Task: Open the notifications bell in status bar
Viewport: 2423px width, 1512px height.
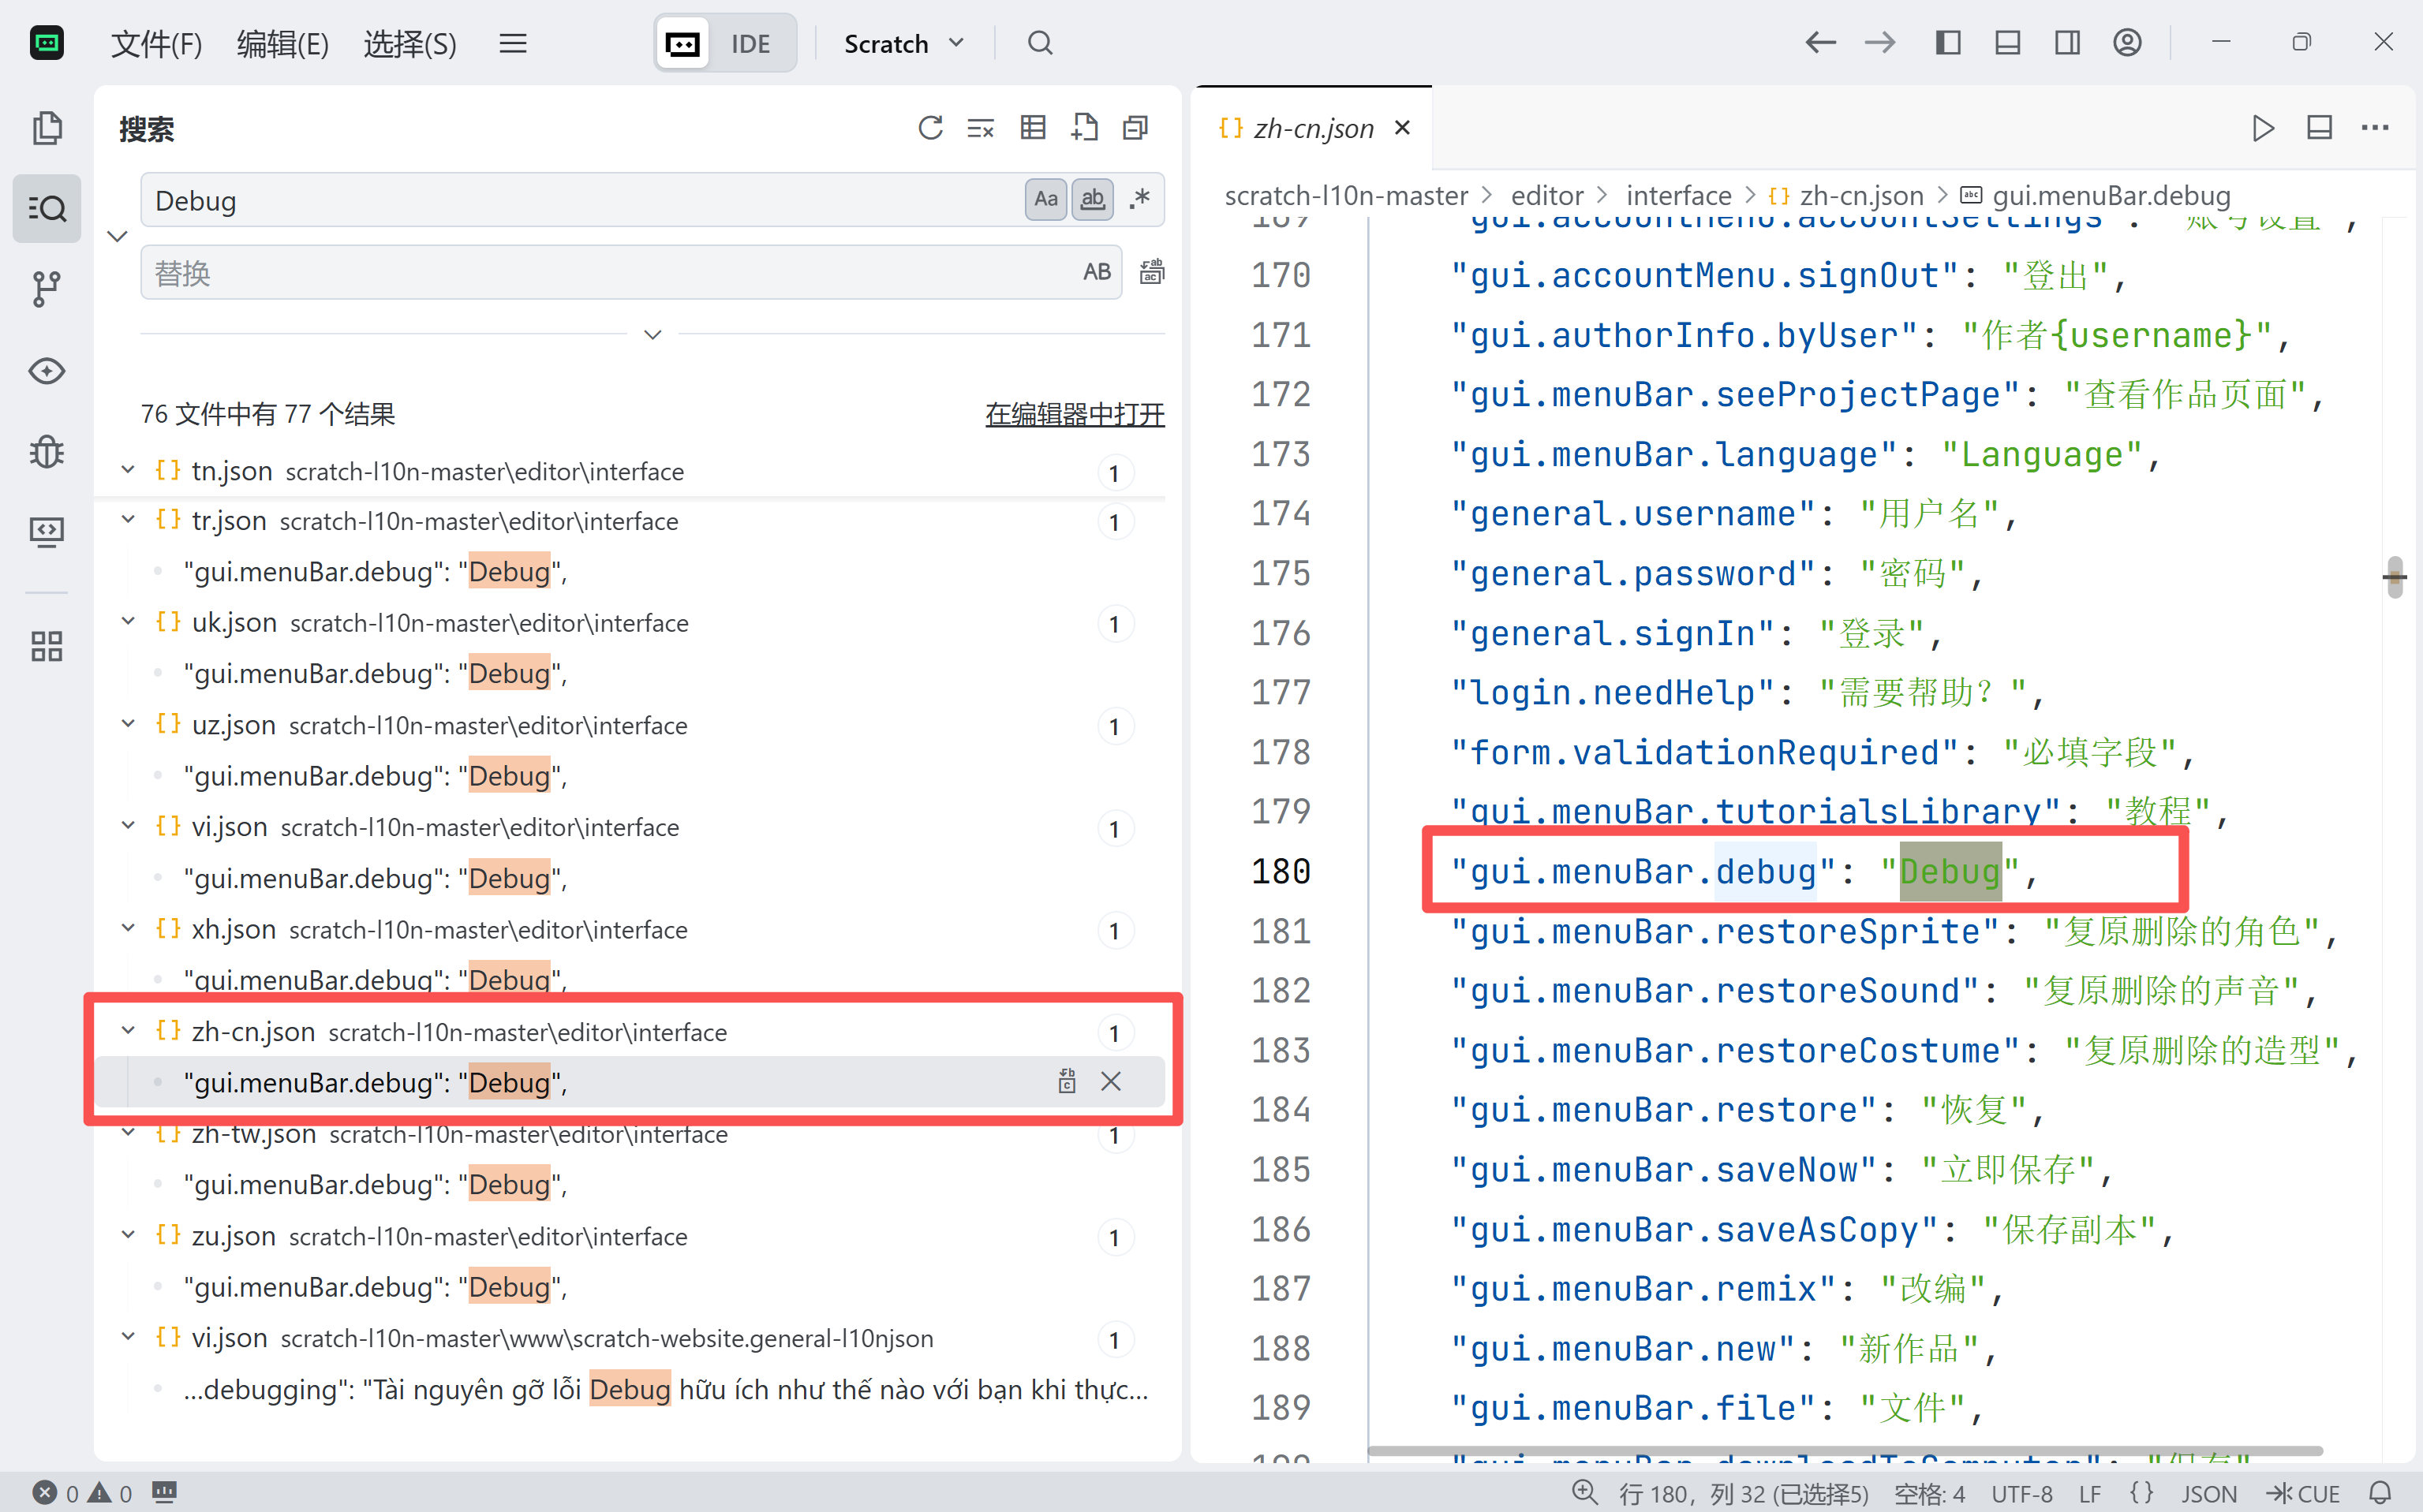Action: click(2381, 1493)
